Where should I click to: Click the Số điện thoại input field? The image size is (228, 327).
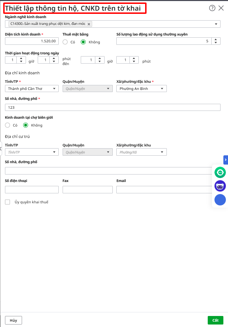pos(32,190)
